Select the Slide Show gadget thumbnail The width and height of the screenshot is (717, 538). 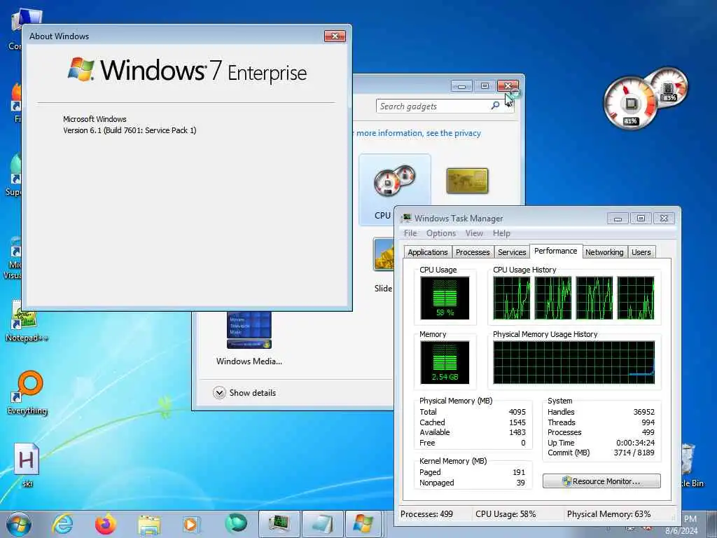click(x=383, y=254)
